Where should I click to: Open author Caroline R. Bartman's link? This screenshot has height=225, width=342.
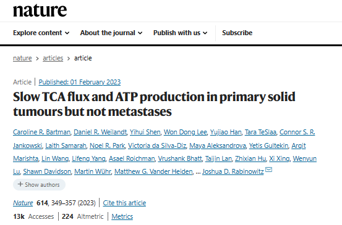tap(41, 132)
